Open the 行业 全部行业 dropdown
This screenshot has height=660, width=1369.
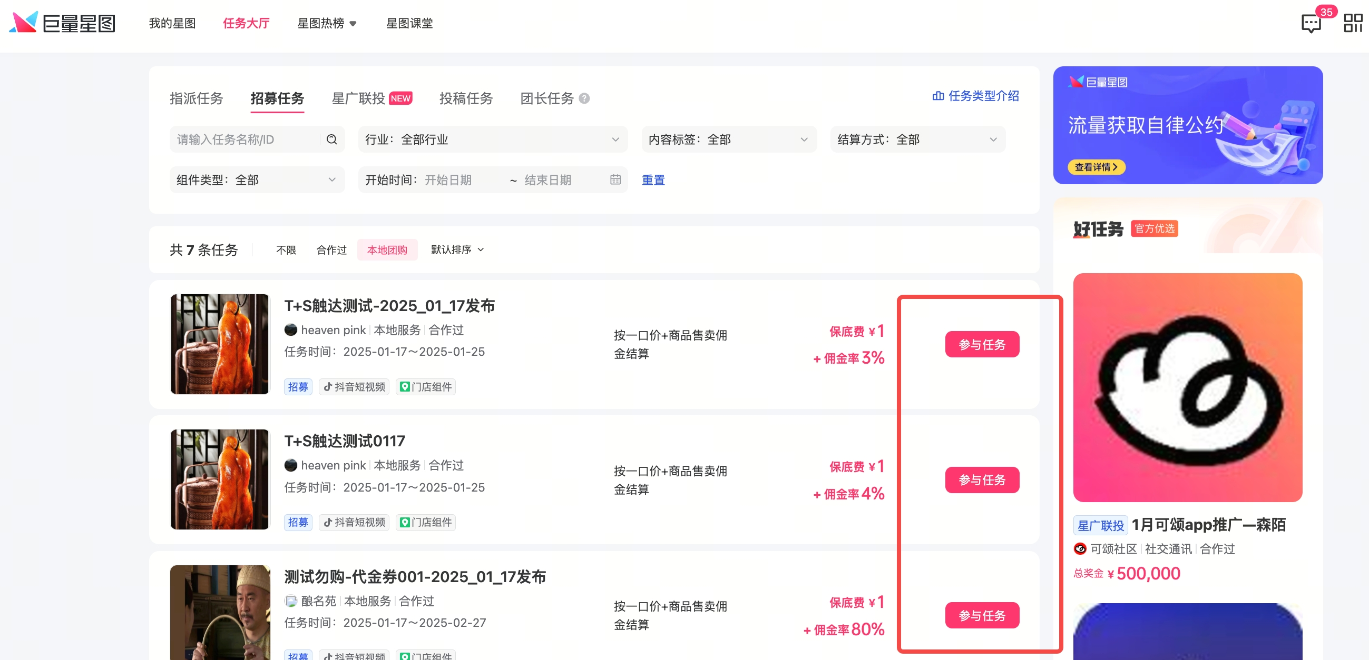[x=493, y=139]
